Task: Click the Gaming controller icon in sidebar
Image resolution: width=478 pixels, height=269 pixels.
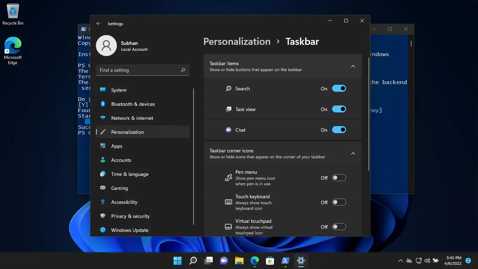Action: pyautogui.click(x=103, y=188)
